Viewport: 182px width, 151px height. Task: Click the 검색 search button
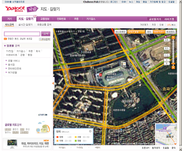[x=46, y=34]
